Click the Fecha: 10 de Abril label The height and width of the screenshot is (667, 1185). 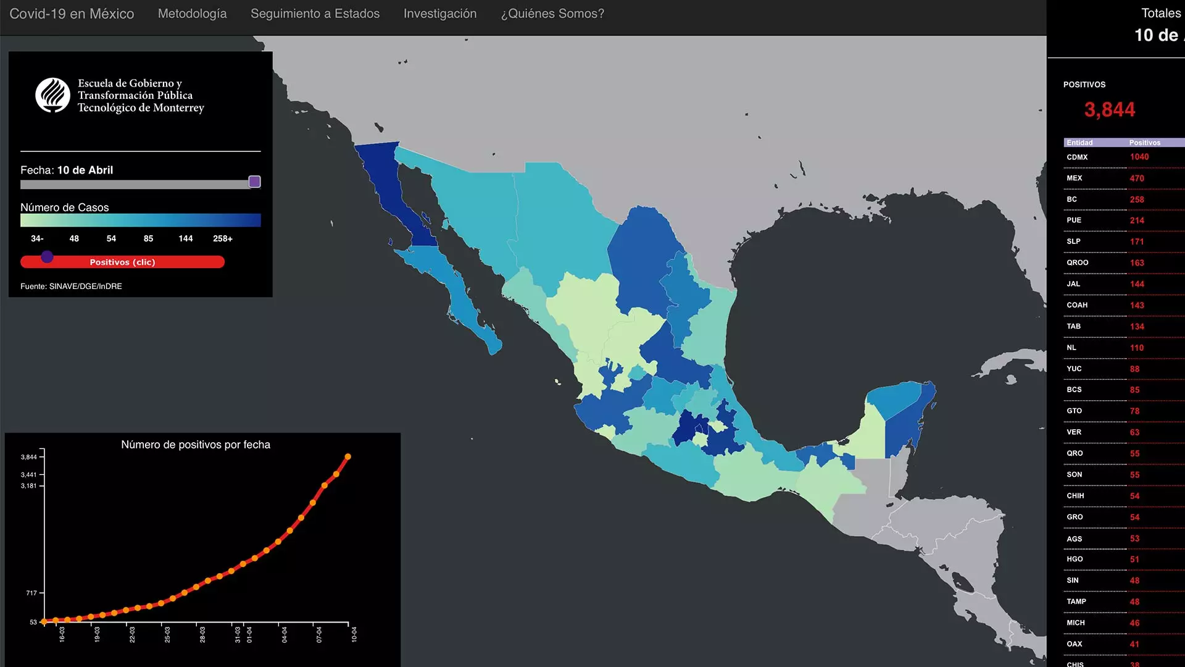tap(67, 170)
